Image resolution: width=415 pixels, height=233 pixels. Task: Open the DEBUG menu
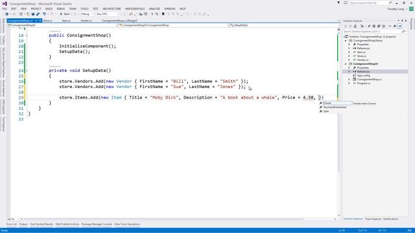click(60, 8)
